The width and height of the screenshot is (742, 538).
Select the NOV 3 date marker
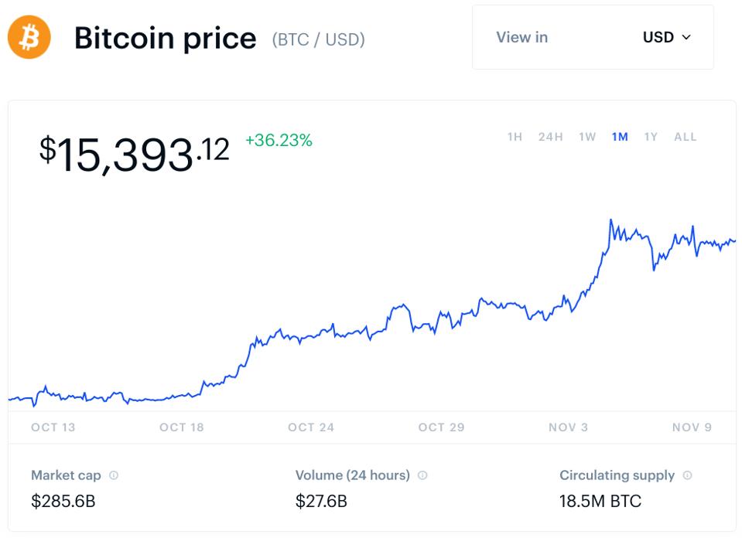[568, 427]
